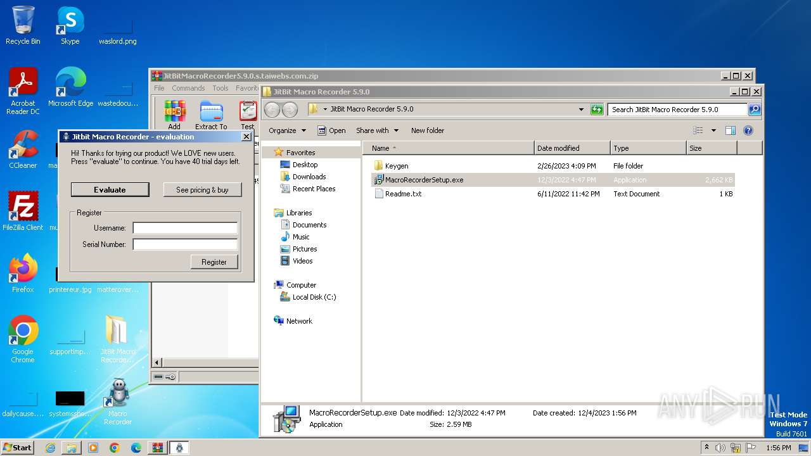811x456 pixels.
Task: Click the taskbar clock showing 1:56 PM
Action: click(778, 448)
